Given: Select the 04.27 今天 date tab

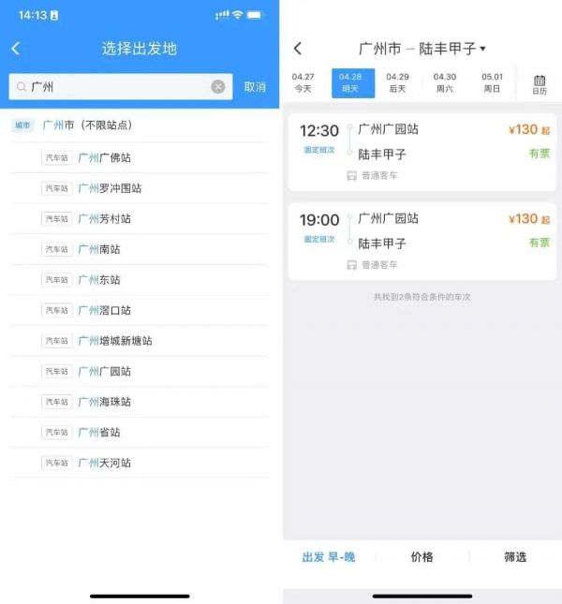Looking at the screenshot, I should tap(303, 82).
